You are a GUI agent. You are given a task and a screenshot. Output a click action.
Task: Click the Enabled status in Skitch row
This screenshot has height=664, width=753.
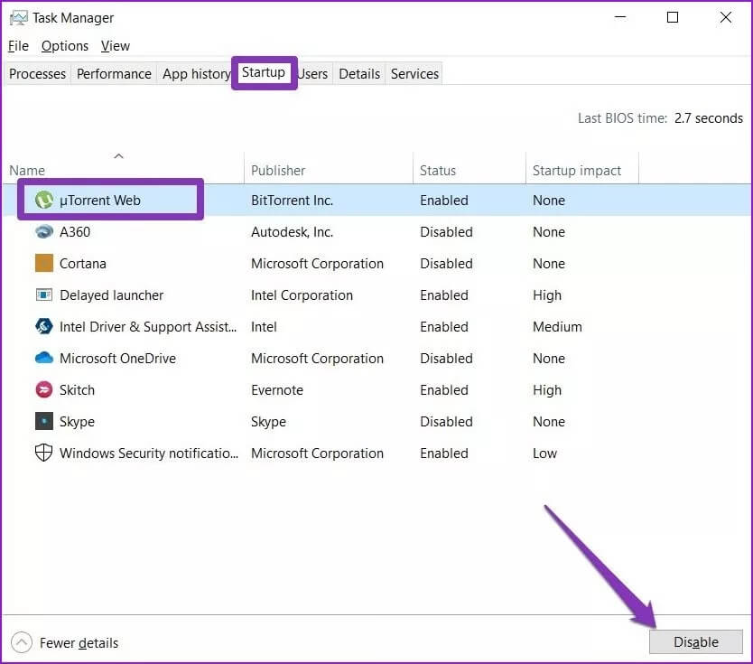pos(443,390)
